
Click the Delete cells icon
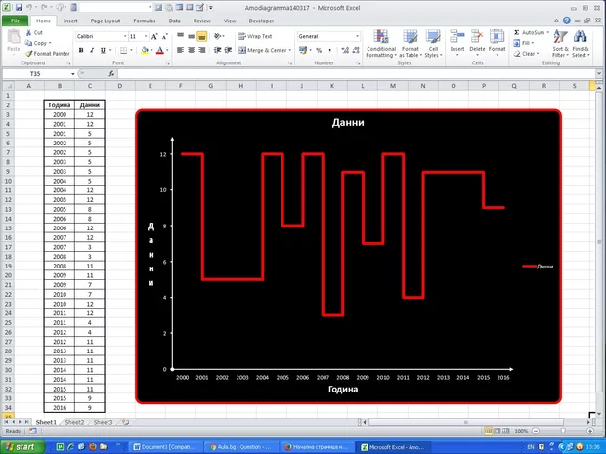[x=477, y=37]
